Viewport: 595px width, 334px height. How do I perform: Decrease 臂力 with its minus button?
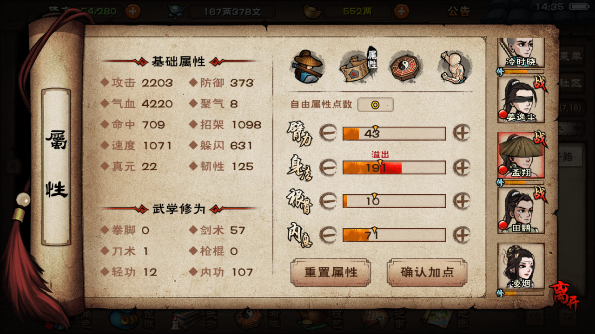tap(328, 134)
